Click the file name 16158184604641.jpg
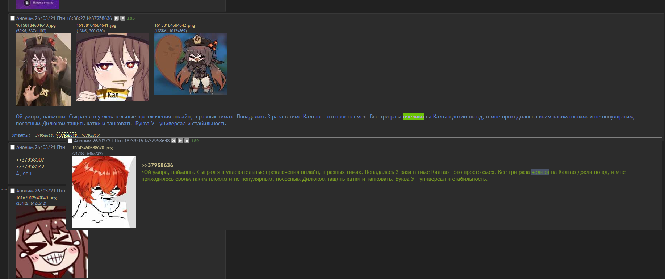 (x=96, y=25)
